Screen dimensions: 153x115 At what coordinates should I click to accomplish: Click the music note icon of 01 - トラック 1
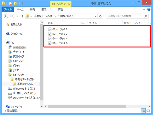pos(50,29)
